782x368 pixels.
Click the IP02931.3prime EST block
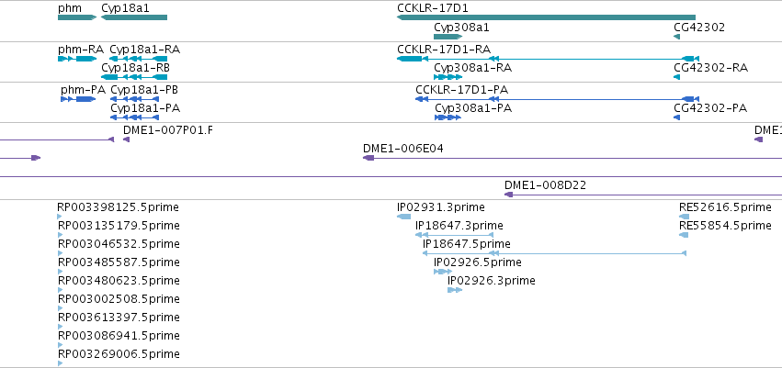(404, 217)
